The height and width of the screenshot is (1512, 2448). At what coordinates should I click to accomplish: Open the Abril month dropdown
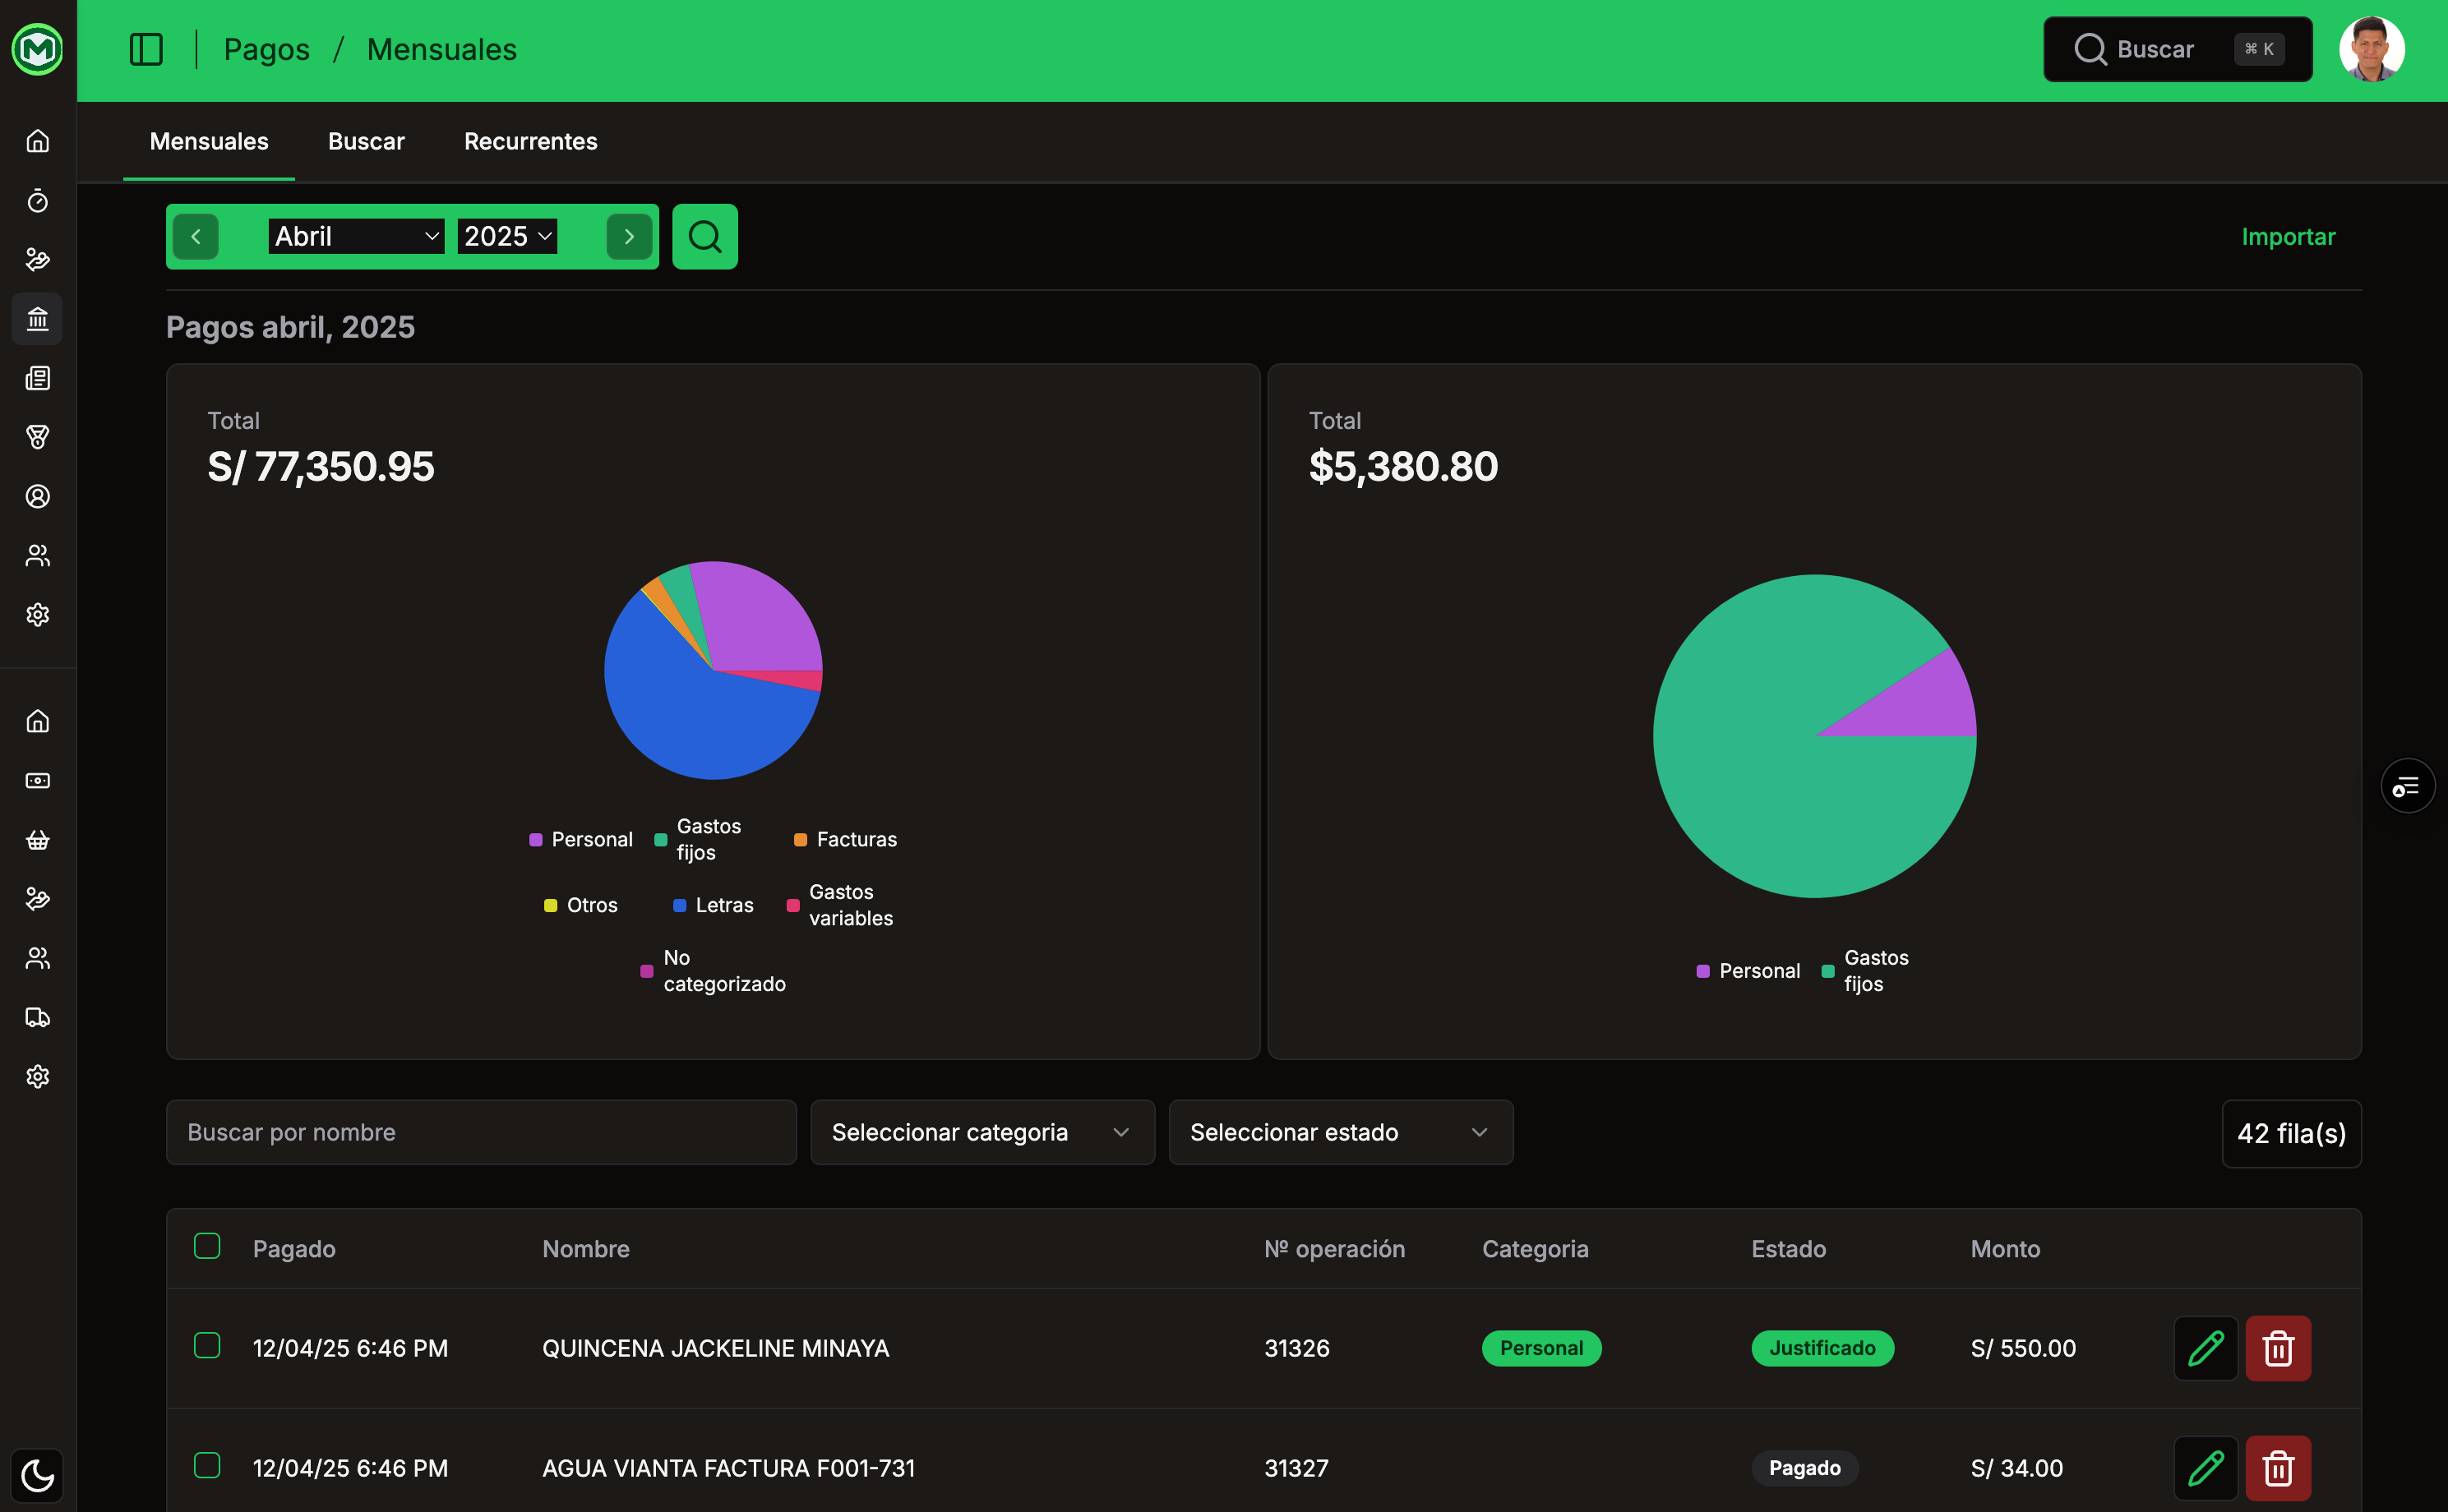(355, 237)
